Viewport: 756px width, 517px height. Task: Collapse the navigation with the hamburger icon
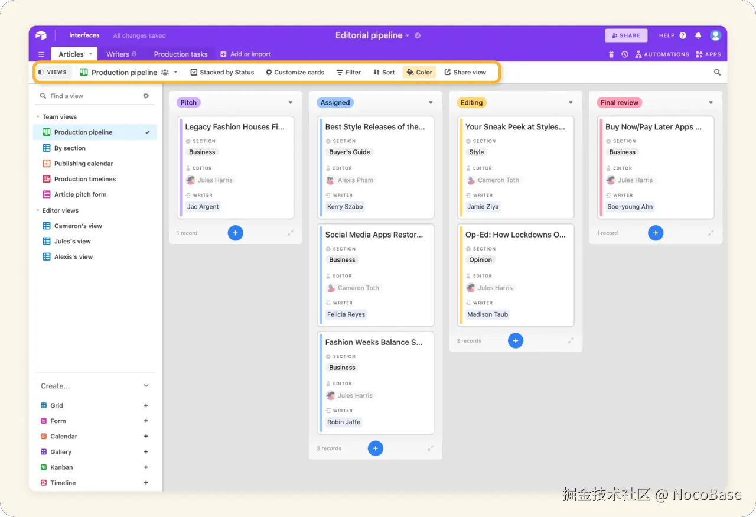[x=41, y=54]
